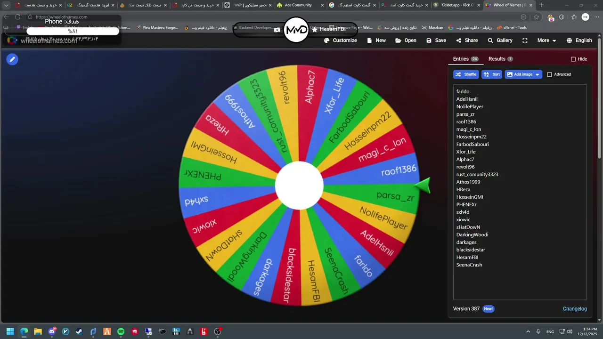This screenshot has width=603, height=339.
Task: Click Open in the wheel toolbar
Action: point(406,40)
